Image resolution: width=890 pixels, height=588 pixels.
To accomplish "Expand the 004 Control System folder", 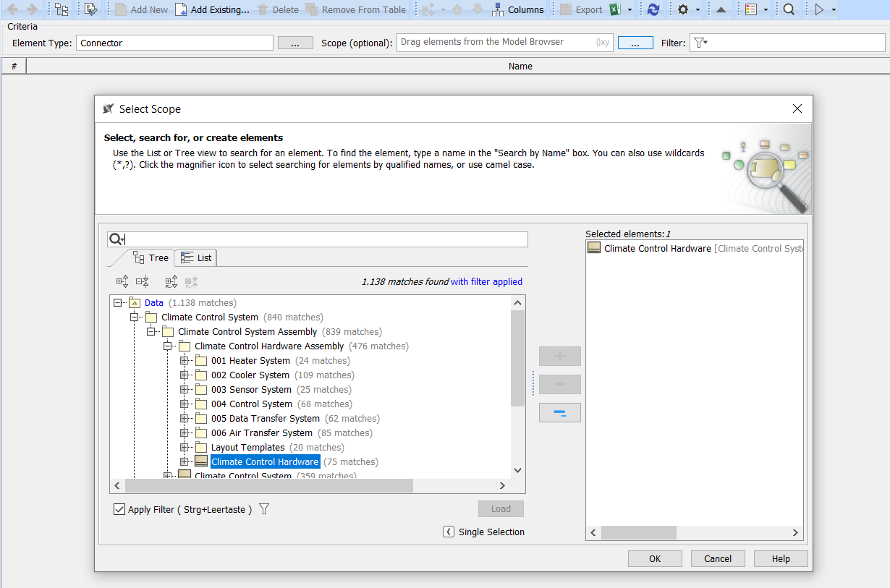I will (x=185, y=404).
